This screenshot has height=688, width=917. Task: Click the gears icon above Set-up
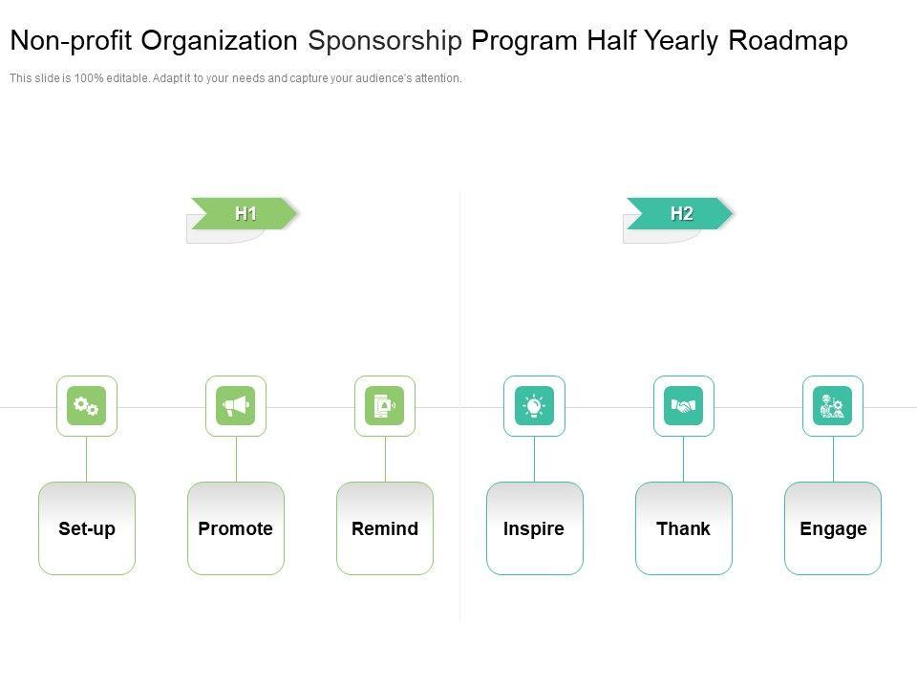click(87, 406)
